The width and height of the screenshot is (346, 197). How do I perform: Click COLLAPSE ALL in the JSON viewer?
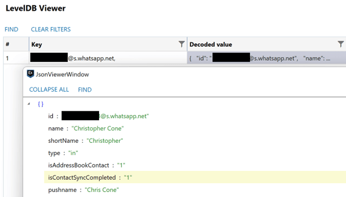pyautogui.click(x=49, y=90)
